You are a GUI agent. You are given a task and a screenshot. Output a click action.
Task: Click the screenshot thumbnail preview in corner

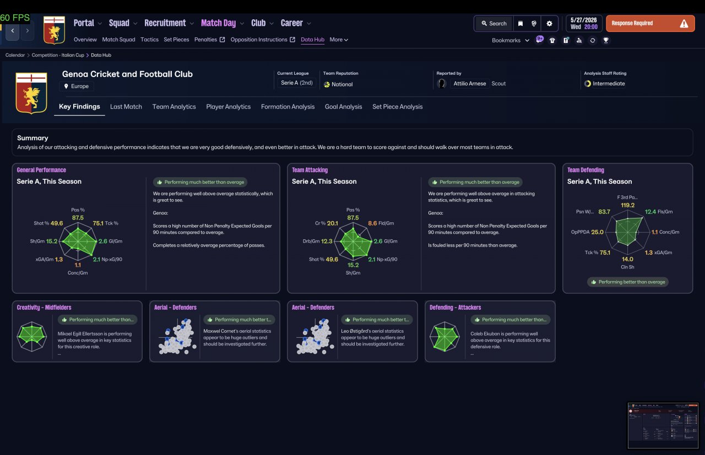663,425
